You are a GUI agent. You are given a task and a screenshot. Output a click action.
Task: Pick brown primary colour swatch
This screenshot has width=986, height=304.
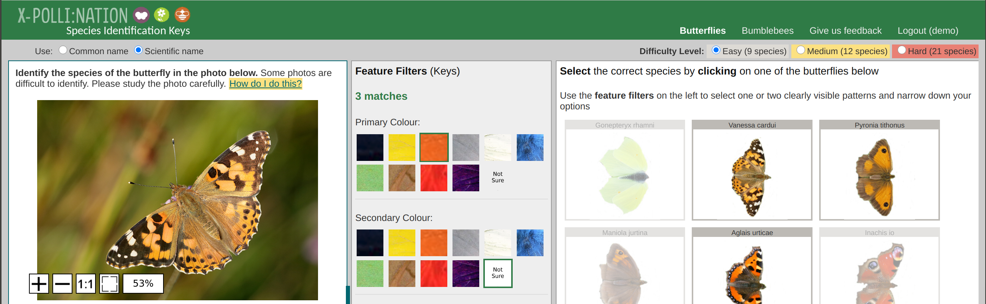402,178
